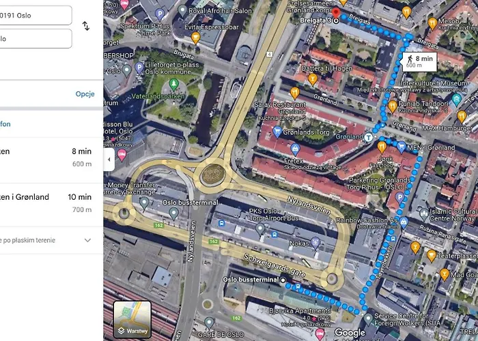Click the Evita Espressobar cafe marker
The image size is (478, 341).
(195, 38)
